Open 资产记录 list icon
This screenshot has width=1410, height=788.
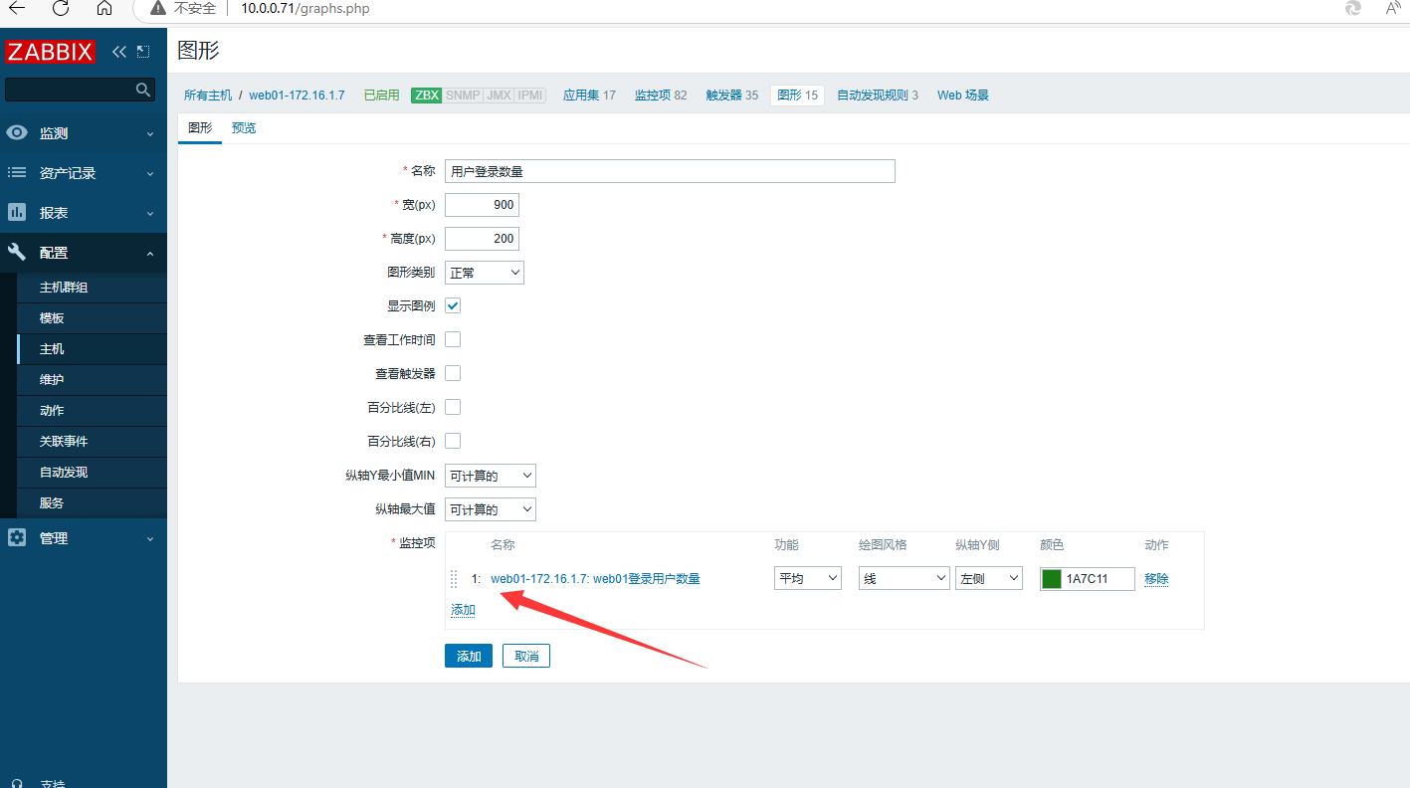17,173
